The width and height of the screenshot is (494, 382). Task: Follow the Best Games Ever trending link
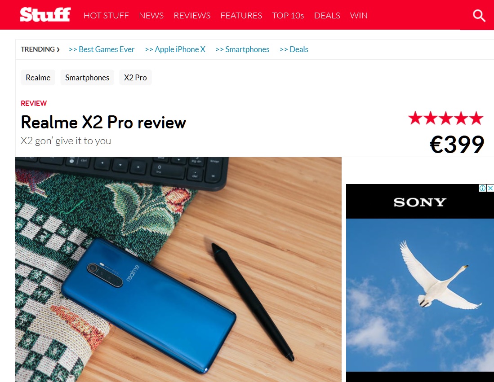(x=102, y=49)
